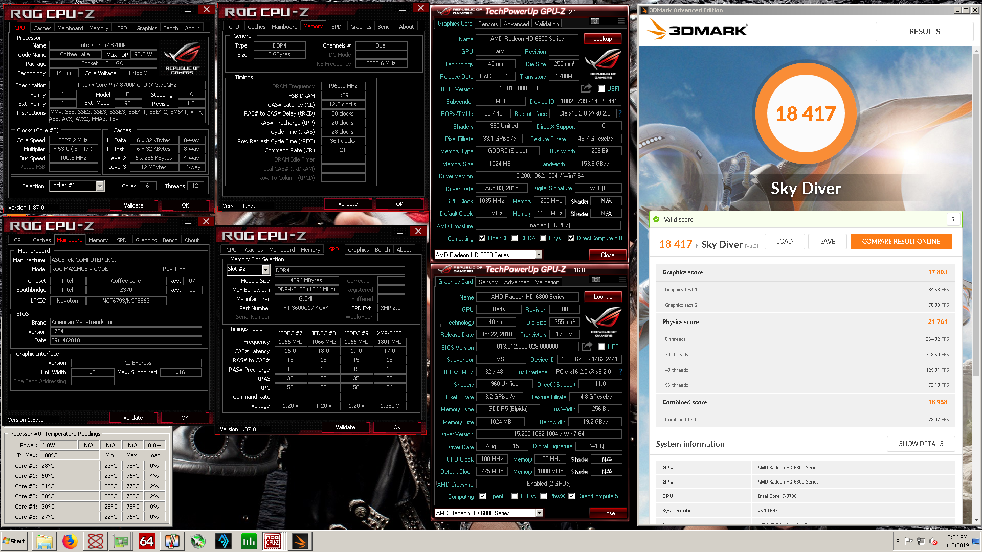This screenshot has height=552, width=982.
Task: Click the network icon in system tray
Action: coord(921,541)
